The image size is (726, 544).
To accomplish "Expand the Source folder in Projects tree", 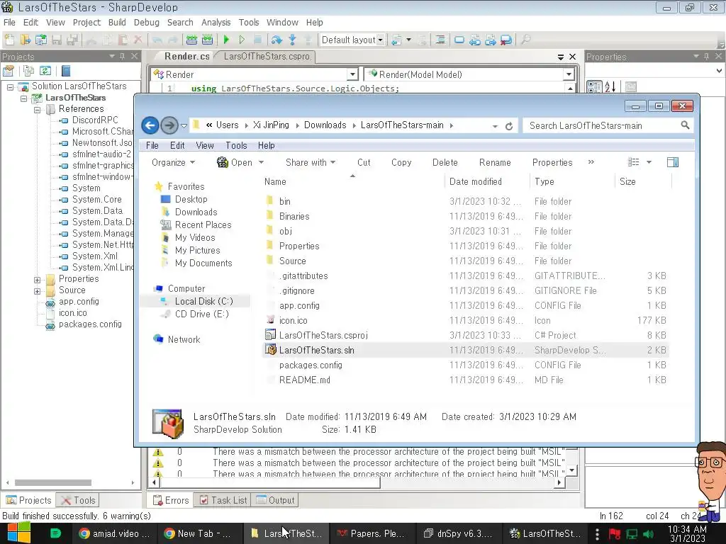I will pyautogui.click(x=37, y=291).
